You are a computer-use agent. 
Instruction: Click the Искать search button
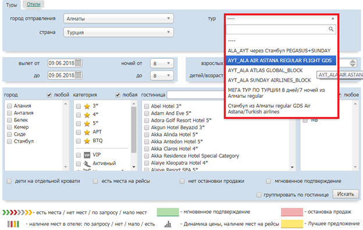[346, 194]
